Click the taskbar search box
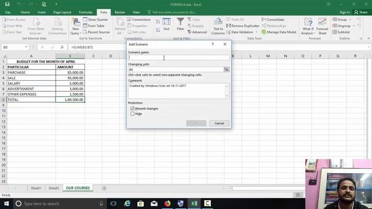 click(x=59, y=204)
